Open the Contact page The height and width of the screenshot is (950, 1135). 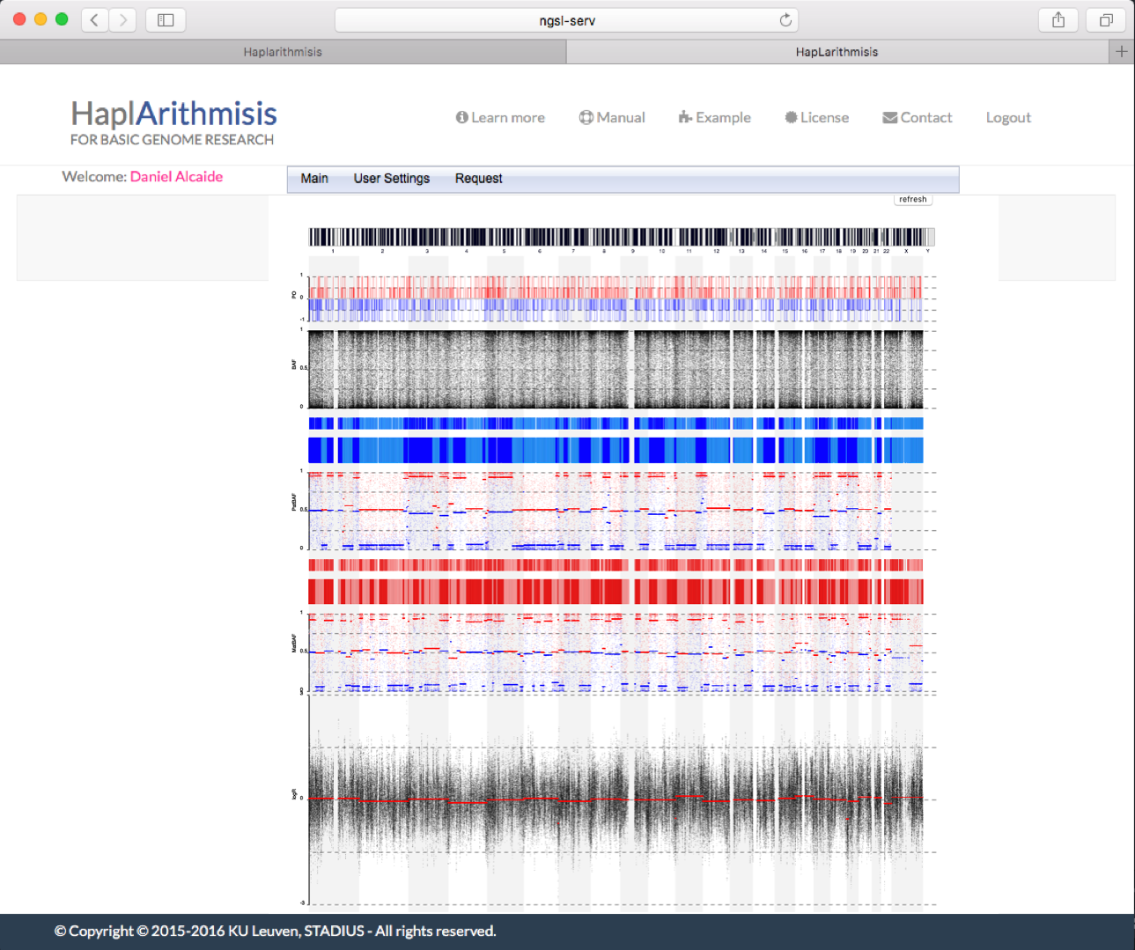917,118
